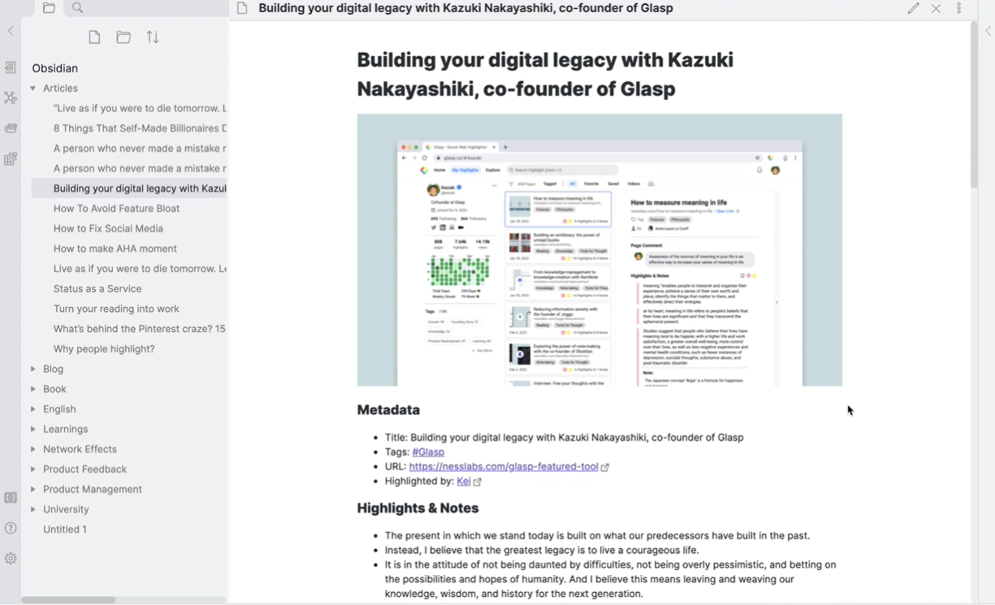Open the Kei highlighter link

click(464, 481)
